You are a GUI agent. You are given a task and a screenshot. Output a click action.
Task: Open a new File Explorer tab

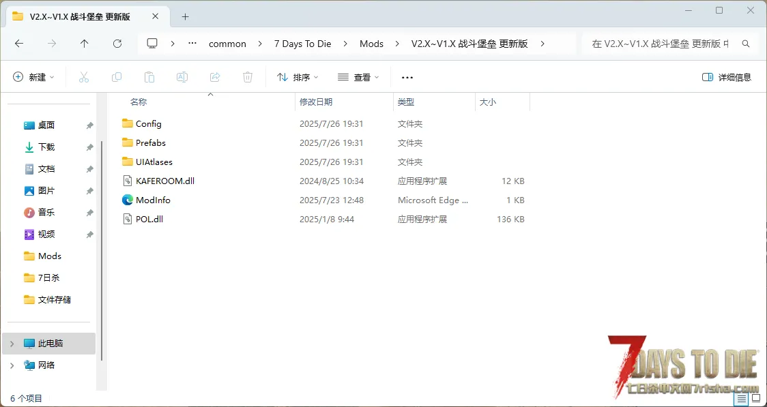coord(185,16)
